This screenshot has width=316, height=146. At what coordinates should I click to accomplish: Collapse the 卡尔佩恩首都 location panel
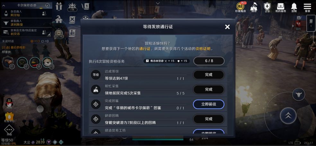(x=4, y=5)
